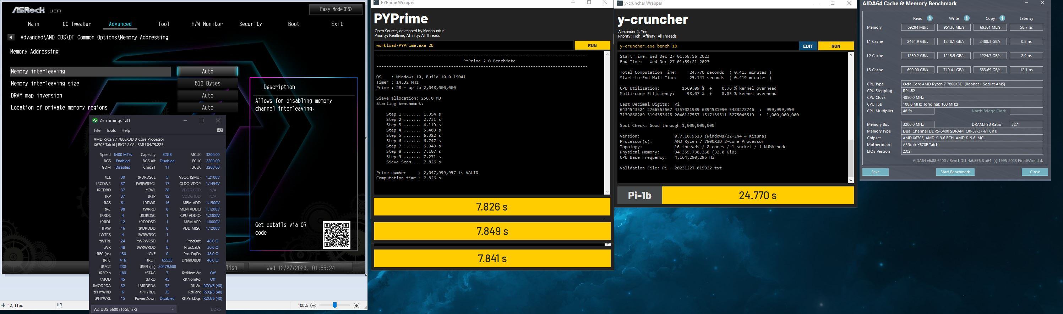Image resolution: width=1063 pixels, height=314 pixels.
Task: Open DRAM map inversion Auto option
Action: tap(208, 95)
